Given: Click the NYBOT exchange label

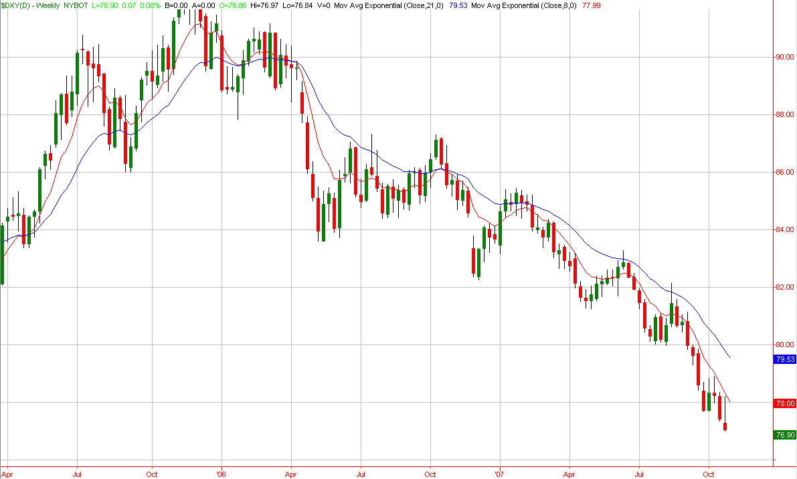Looking at the screenshot, I should [76, 5].
